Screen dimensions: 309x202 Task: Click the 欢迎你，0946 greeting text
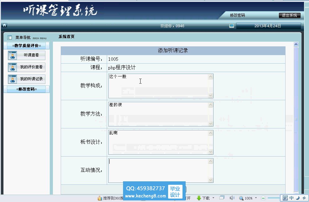coord(172,26)
